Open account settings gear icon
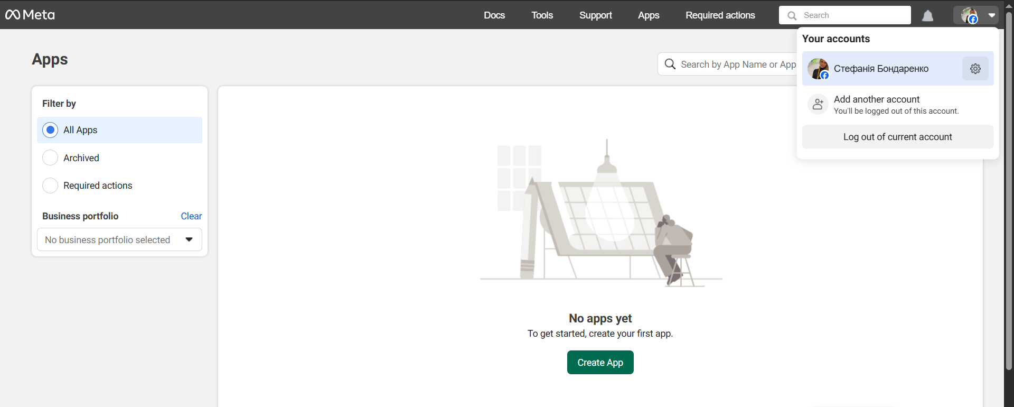 (975, 69)
